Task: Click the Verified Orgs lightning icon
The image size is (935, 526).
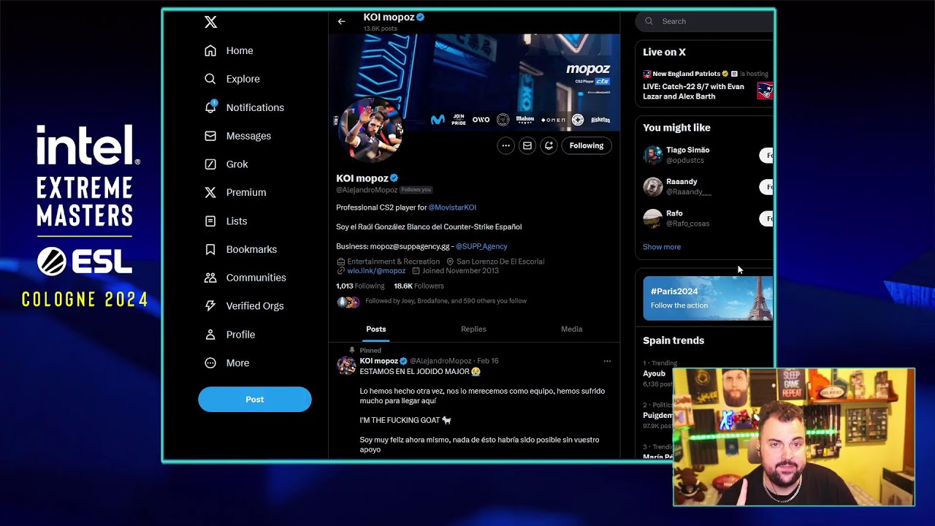Action: [x=210, y=306]
